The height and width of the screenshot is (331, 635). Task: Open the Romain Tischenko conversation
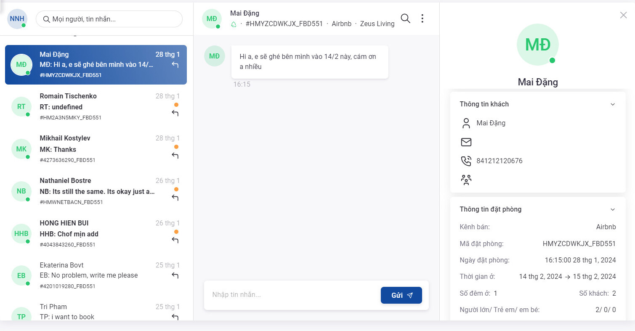(x=96, y=107)
